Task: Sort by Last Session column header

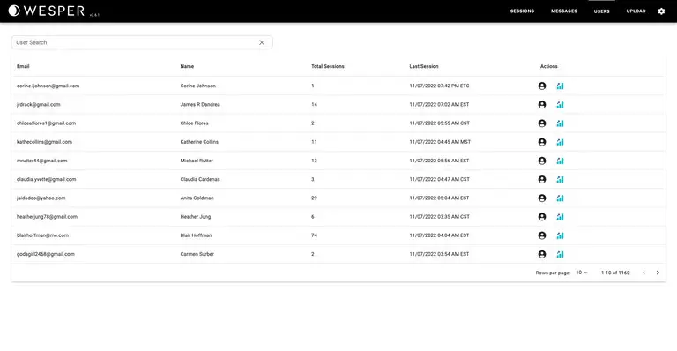Action: point(423,66)
